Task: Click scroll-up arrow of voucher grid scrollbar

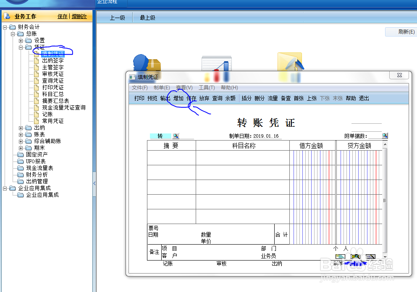Action: (385, 145)
